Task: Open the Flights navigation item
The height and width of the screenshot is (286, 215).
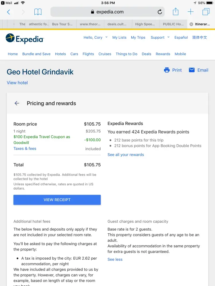Action: 88,54
